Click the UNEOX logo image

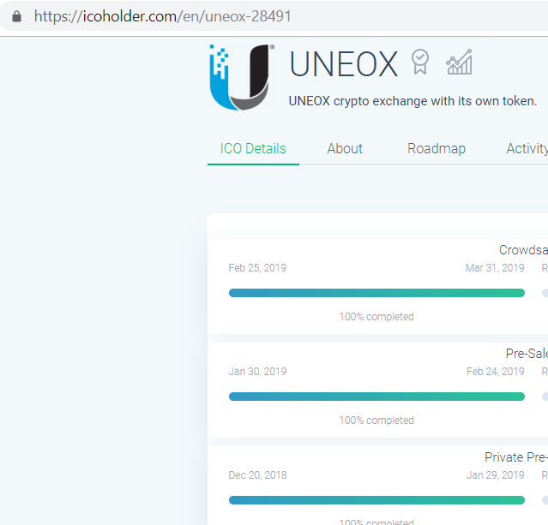point(242,77)
